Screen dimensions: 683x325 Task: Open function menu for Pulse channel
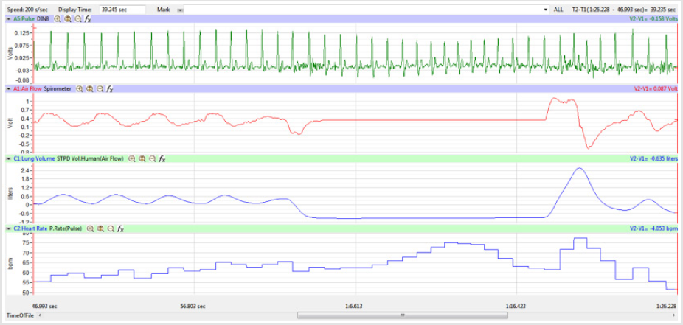click(88, 18)
